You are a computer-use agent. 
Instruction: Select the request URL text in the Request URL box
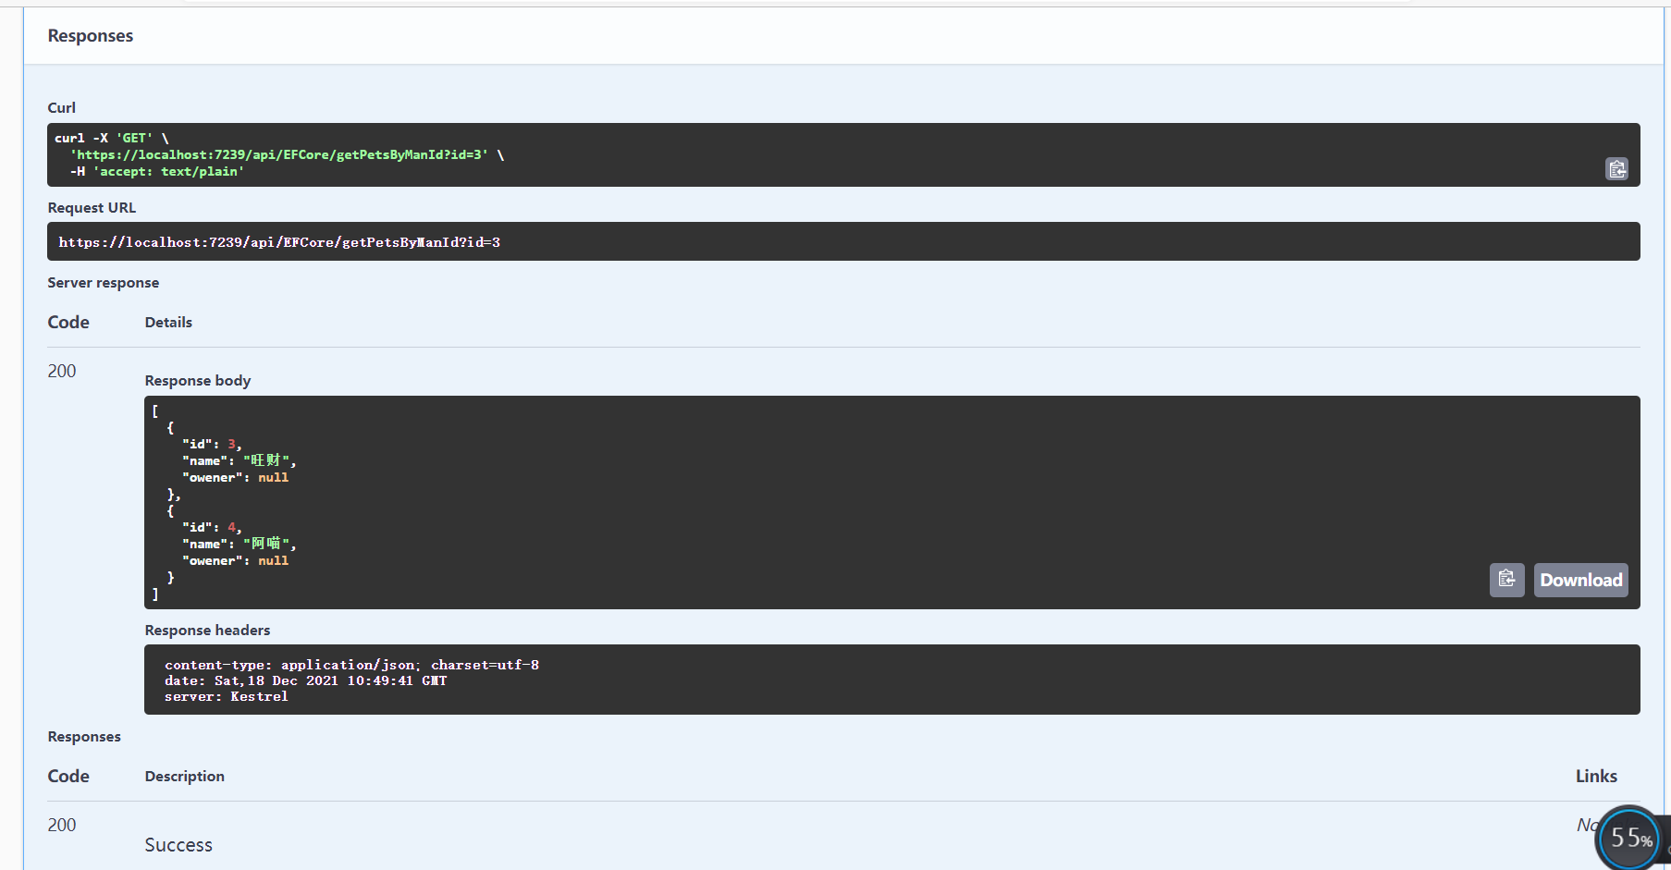point(279,242)
